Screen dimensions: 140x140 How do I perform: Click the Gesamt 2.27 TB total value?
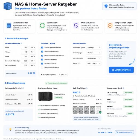coord(31,73)
